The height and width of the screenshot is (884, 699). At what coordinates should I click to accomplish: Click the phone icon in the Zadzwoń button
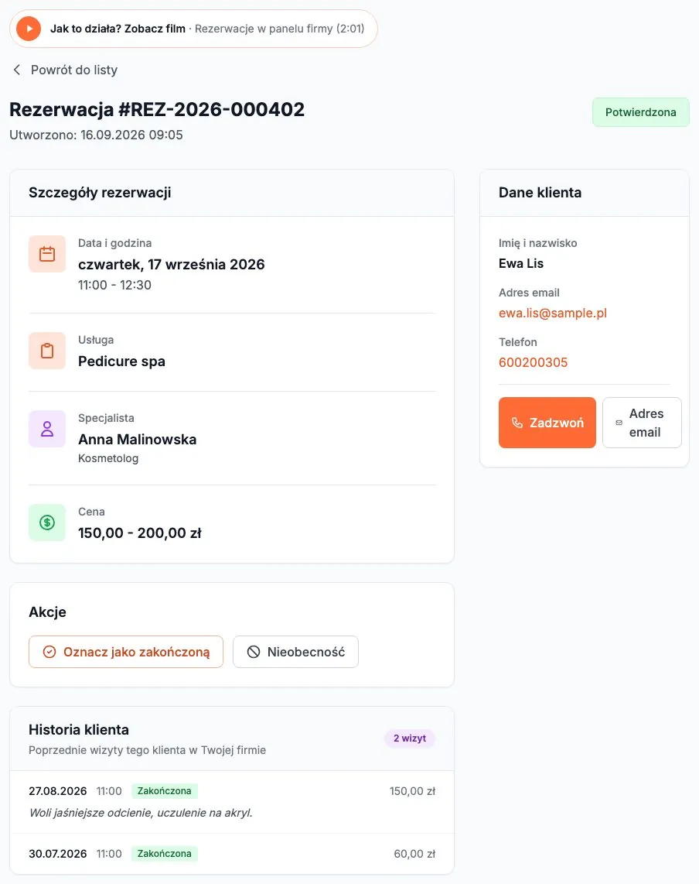click(517, 423)
